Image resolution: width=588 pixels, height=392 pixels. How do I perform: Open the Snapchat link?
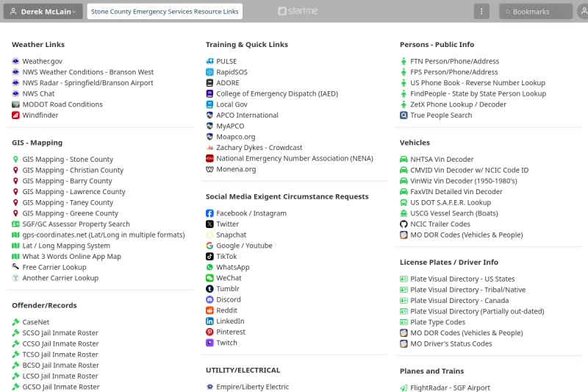tap(231, 235)
